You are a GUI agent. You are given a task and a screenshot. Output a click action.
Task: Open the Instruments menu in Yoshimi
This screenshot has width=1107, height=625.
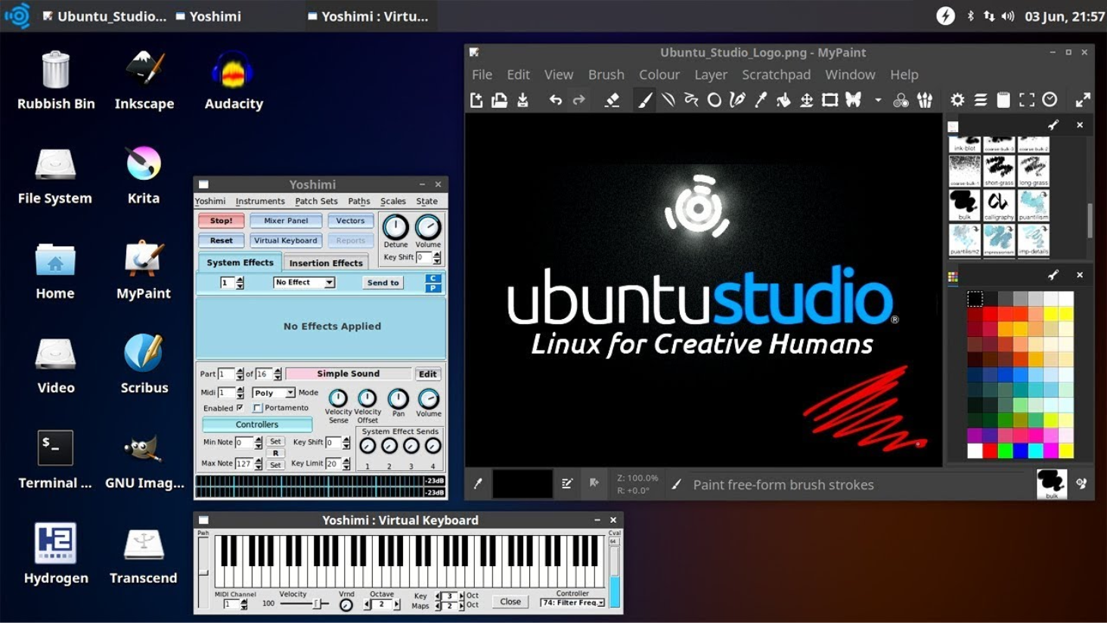tap(260, 201)
